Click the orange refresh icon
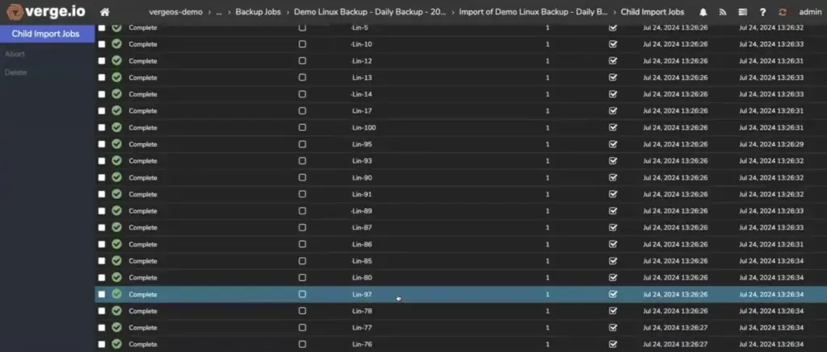The width and height of the screenshot is (827, 352). click(782, 12)
